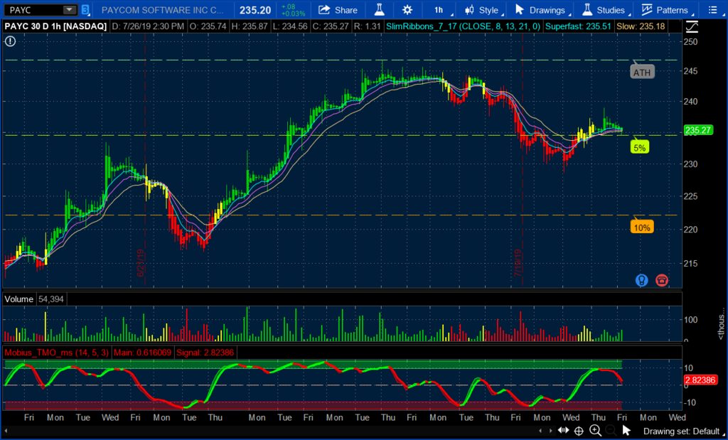Open chart settings gear icon

[407, 10]
